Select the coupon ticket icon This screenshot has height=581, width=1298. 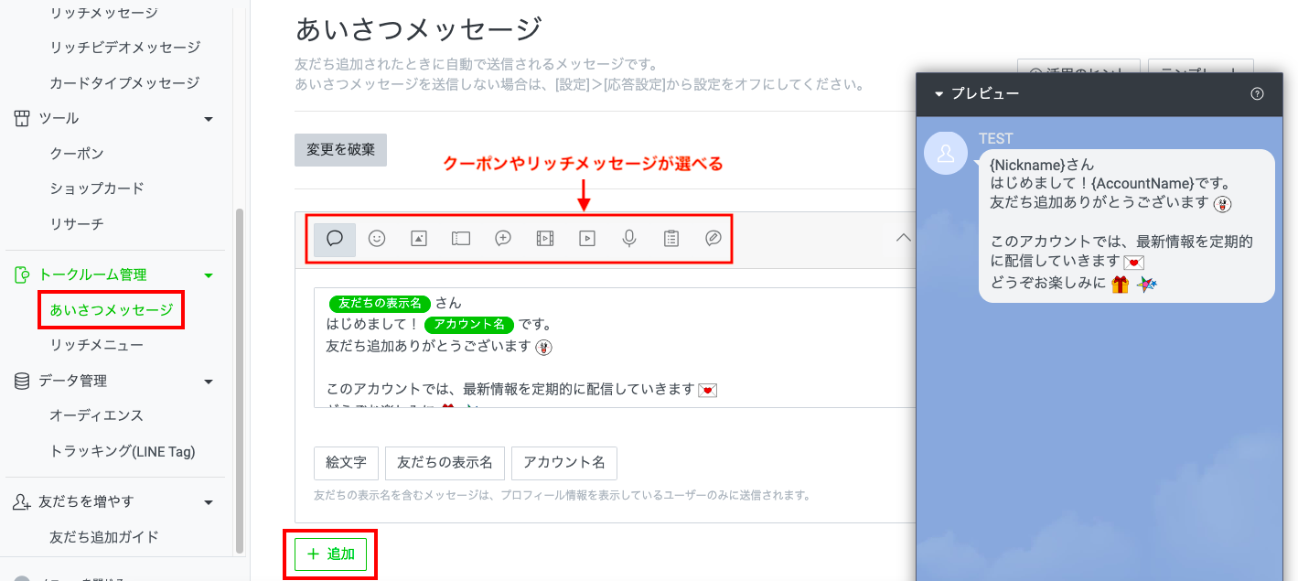461,239
